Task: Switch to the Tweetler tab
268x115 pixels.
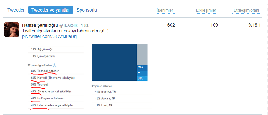Action: click(16, 10)
